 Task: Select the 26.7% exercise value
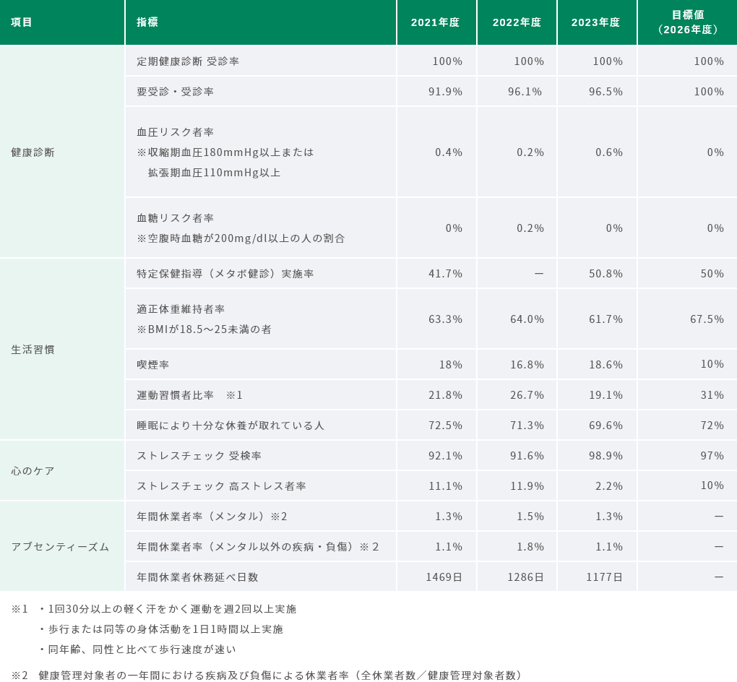(527, 395)
